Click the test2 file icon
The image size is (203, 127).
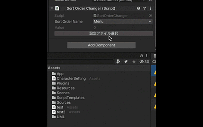pos(54,112)
